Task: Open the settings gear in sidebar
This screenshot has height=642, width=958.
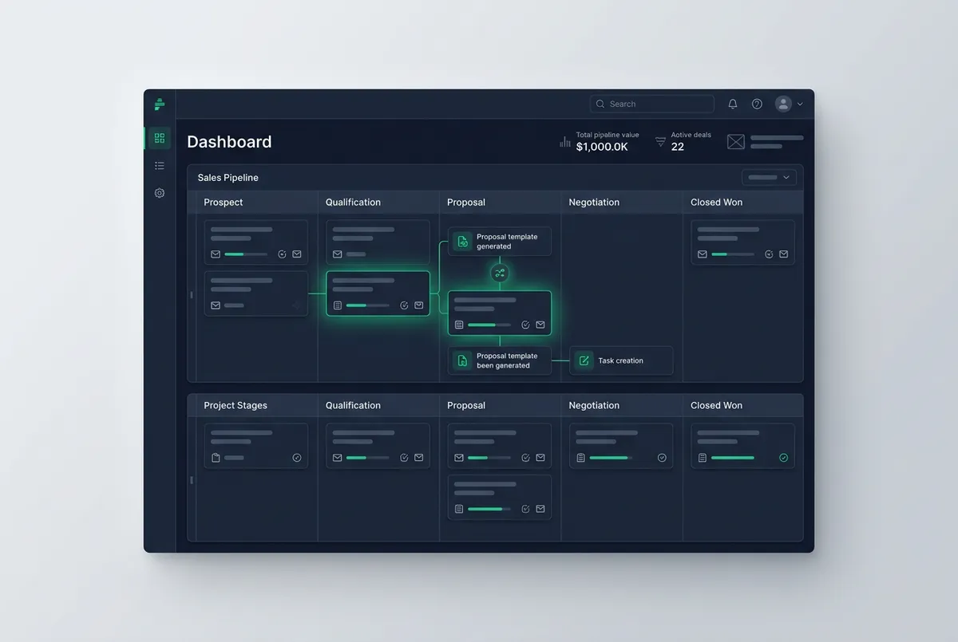Action: tap(160, 193)
